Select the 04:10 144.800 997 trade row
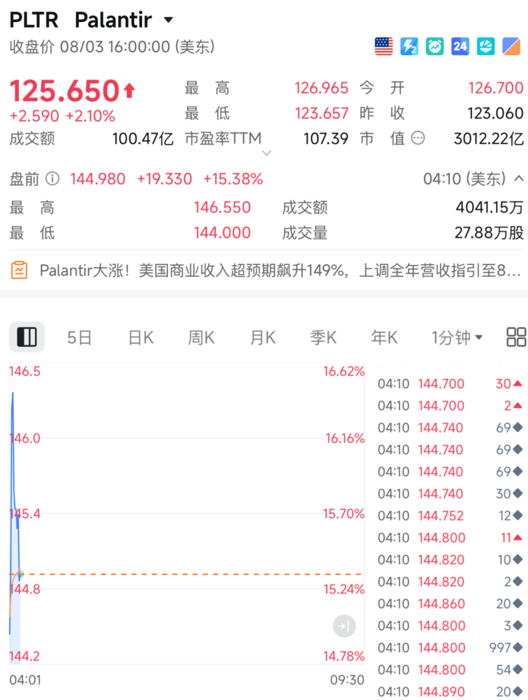Screen dimensions: 528x700 pos(450,648)
